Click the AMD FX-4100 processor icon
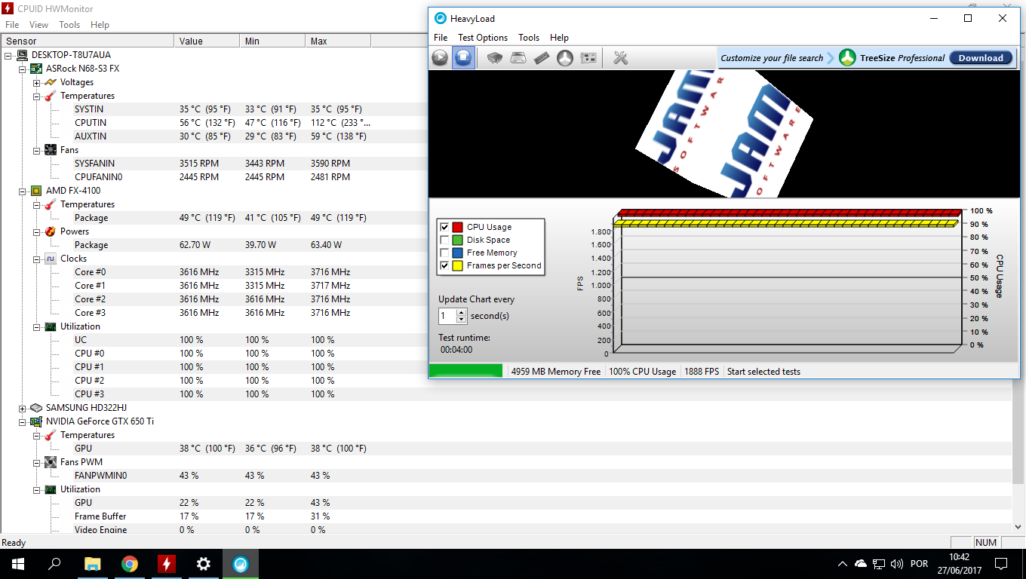 coord(36,191)
